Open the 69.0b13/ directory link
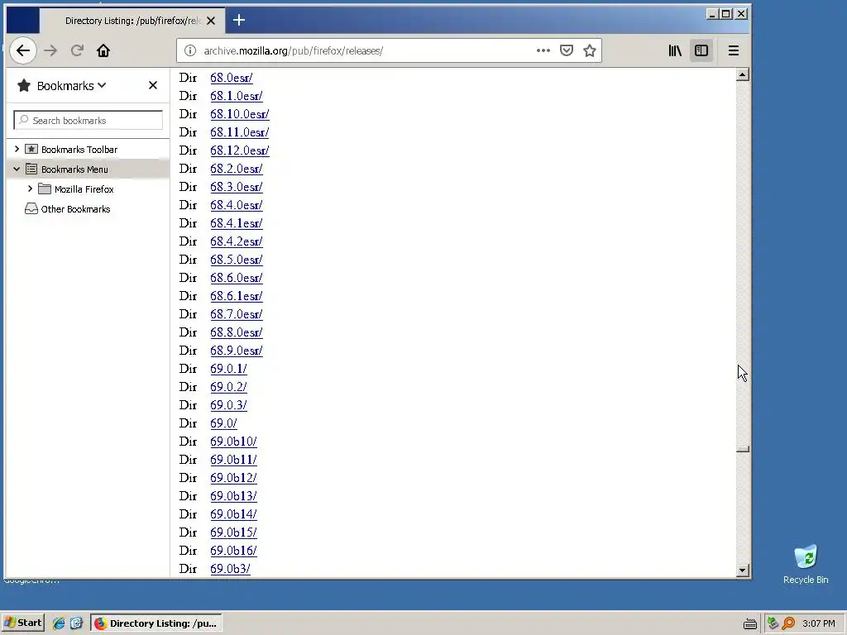847x635 pixels. pyautogui.click(x=233, y=496)
